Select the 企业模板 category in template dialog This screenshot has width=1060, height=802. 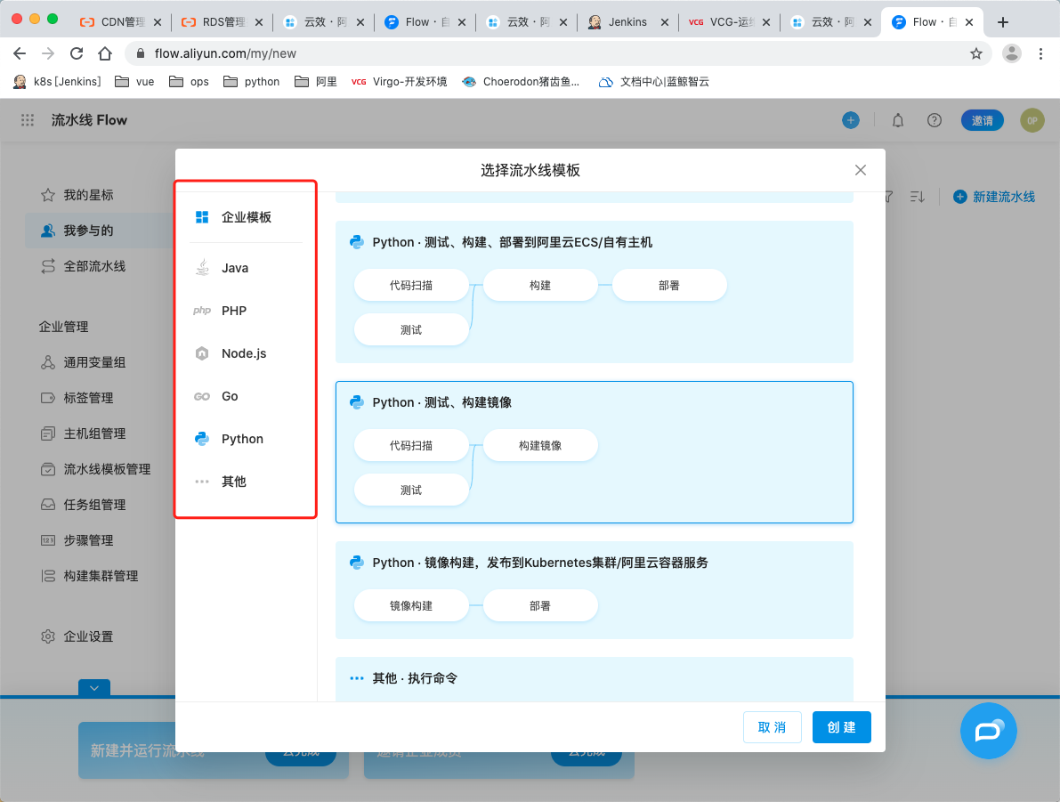click(233, 217)
